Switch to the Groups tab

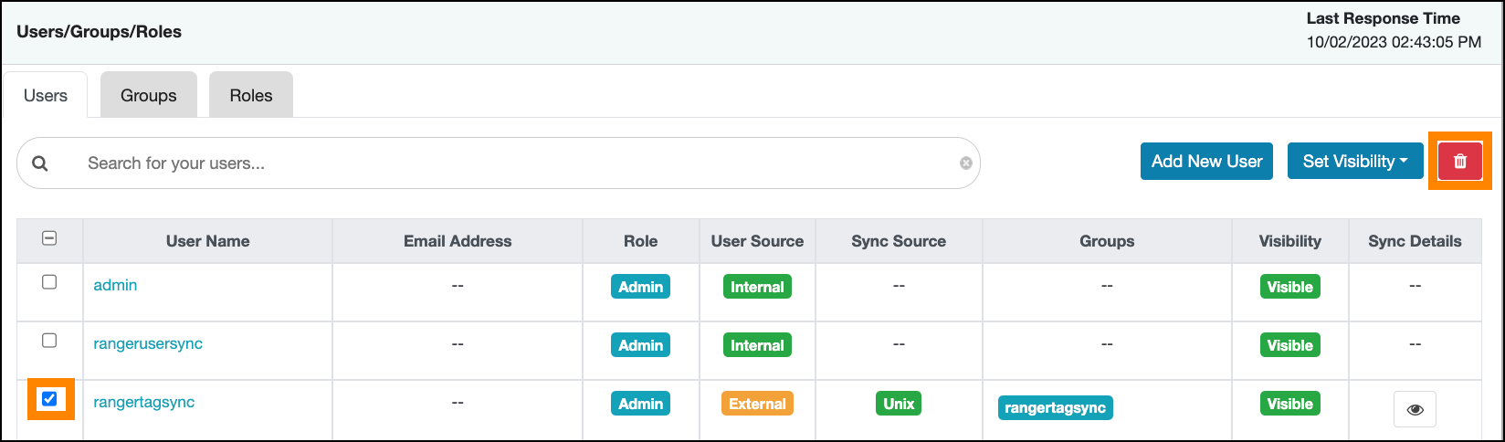(x=148, y=96)
